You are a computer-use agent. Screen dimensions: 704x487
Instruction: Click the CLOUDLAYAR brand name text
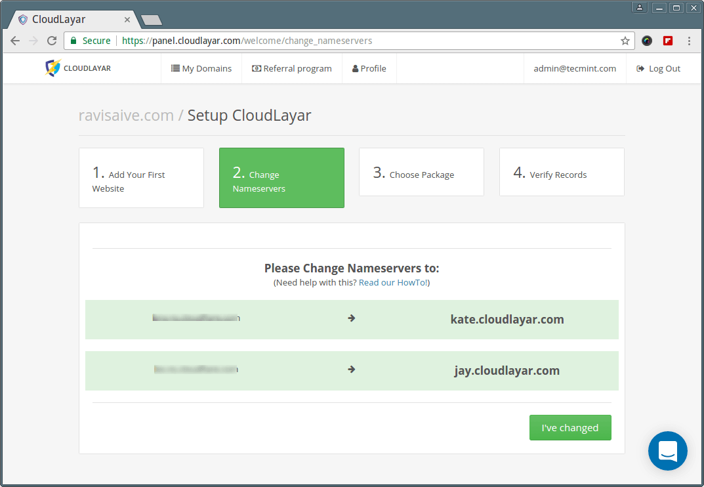click(x=87, y=68)
